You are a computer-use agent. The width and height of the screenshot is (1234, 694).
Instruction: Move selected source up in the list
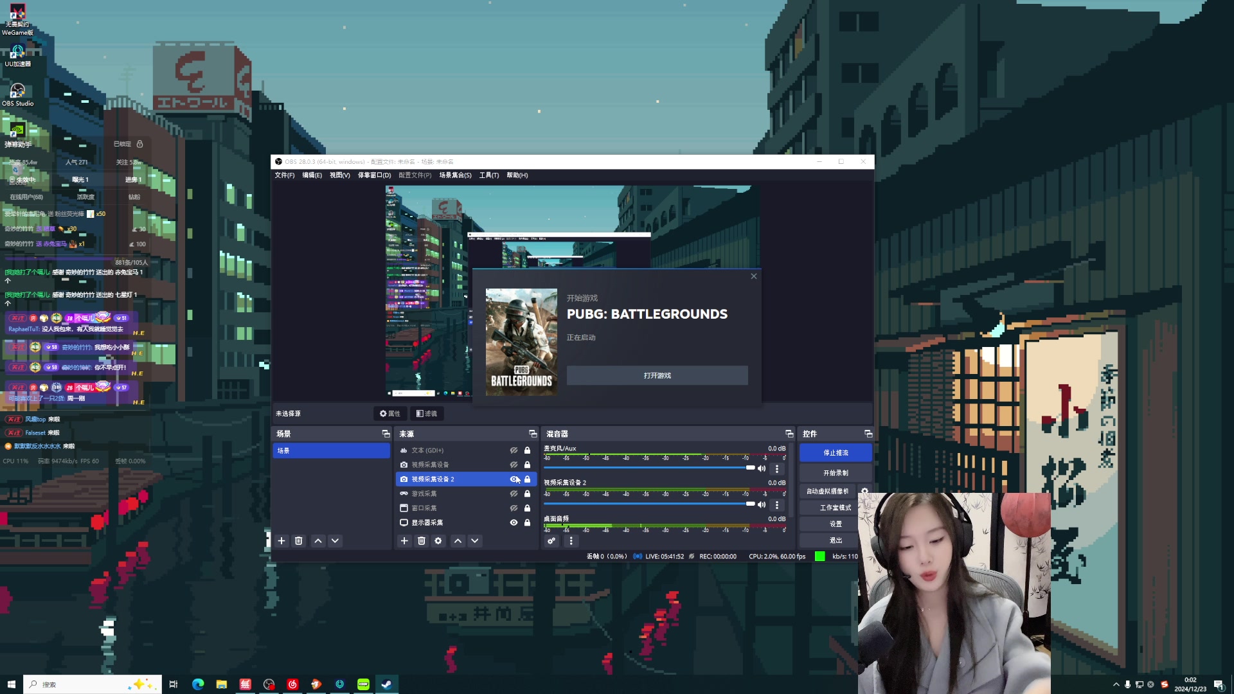458,540
